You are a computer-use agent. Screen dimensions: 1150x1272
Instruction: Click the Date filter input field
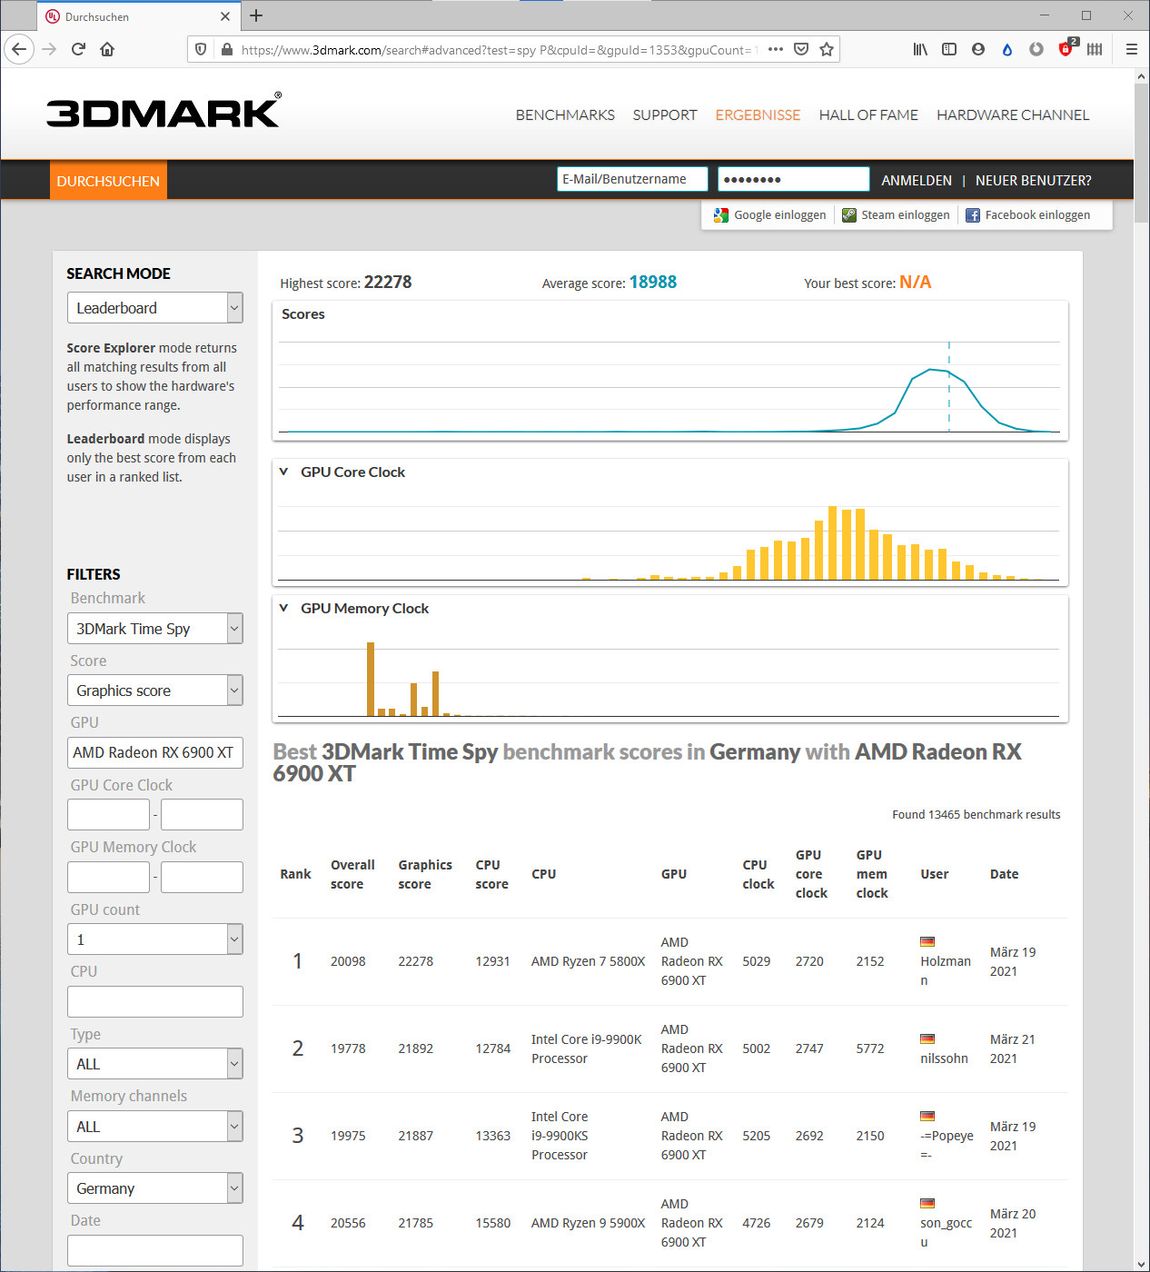click(x=155, y=1250)
